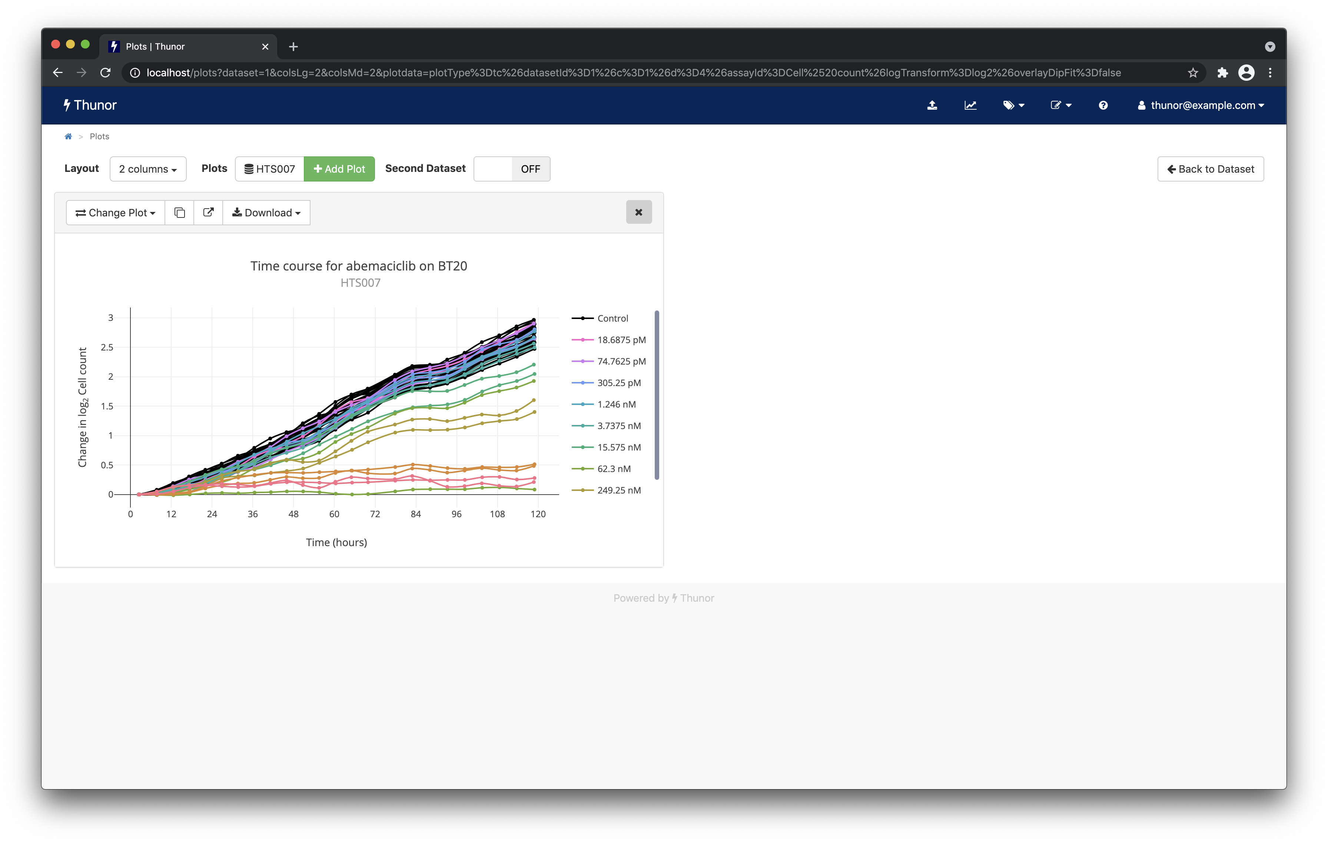Open the 2 columns layout dropdown
This screenshot has width=1328, height=844.
point(148,169)
